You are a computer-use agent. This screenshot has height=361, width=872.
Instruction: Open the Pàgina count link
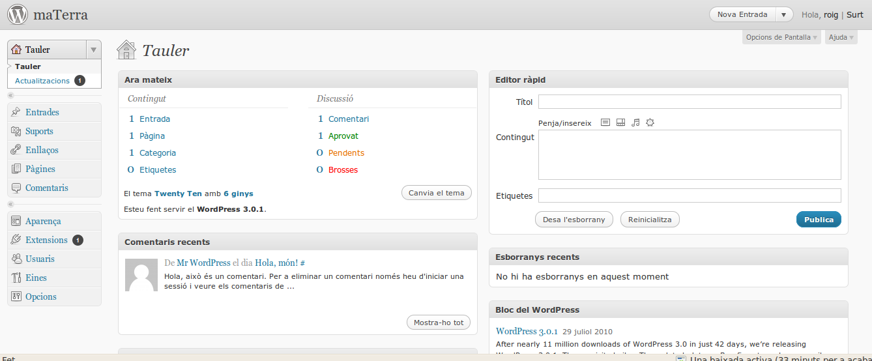[x=152, y=136]
